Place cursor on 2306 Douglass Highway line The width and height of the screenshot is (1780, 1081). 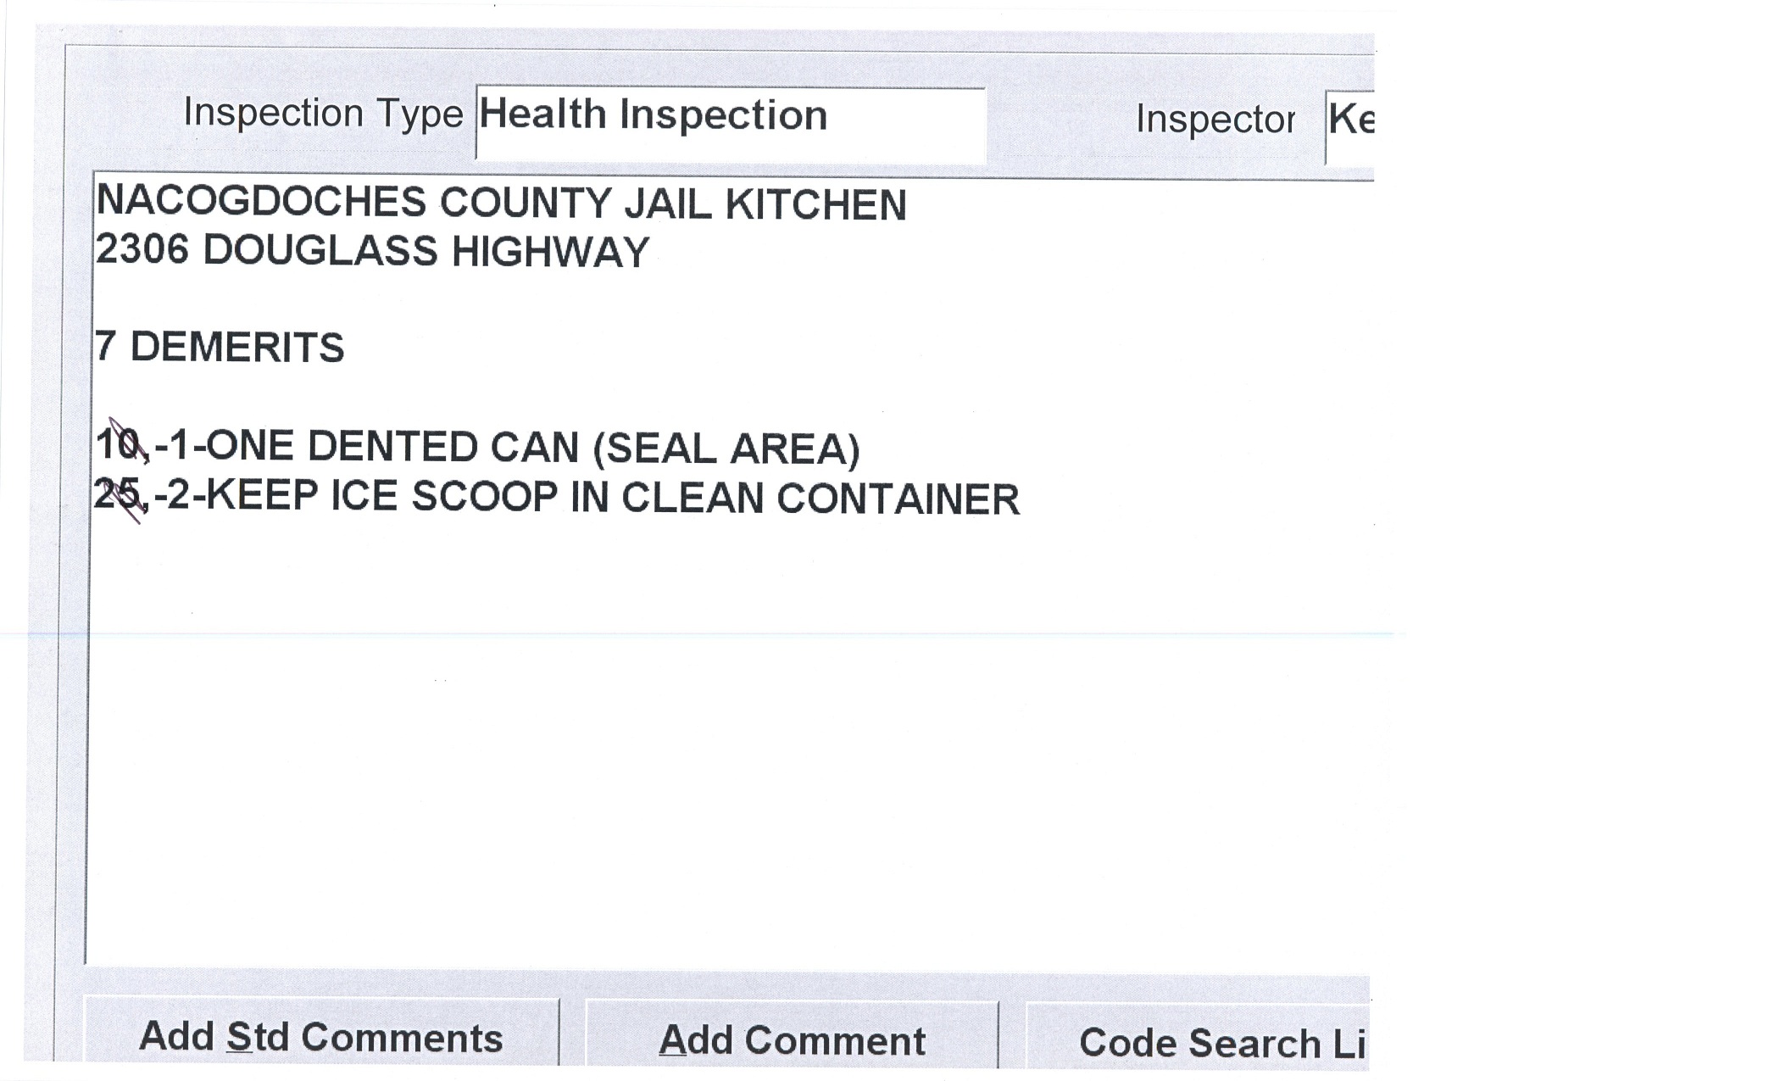(372, 251)
